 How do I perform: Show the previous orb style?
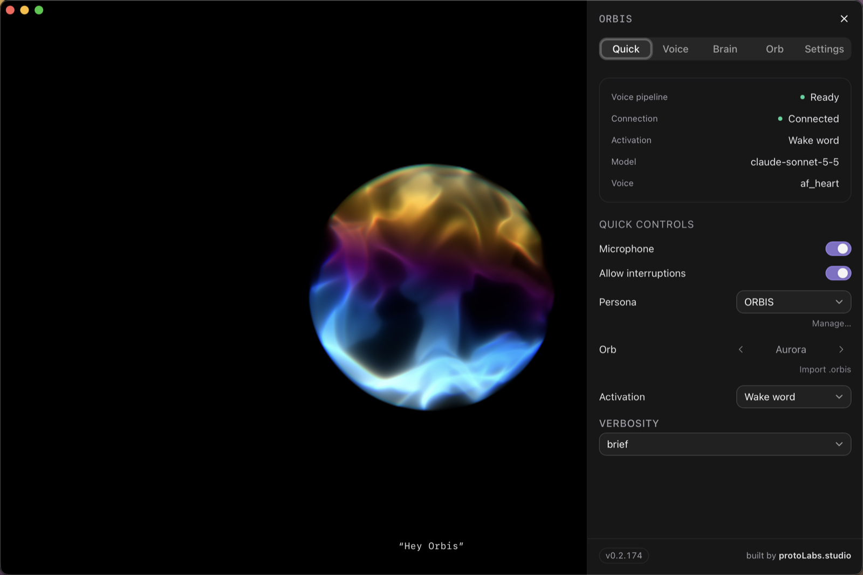point(741,350)
